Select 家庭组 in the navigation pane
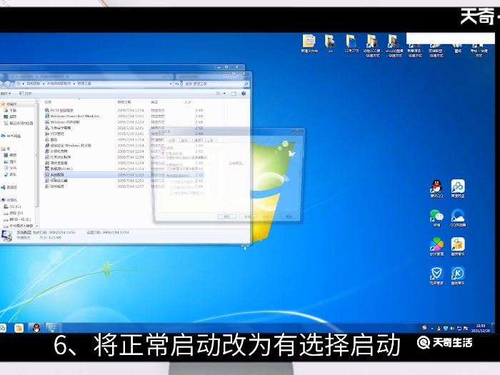 pos(9,187)
